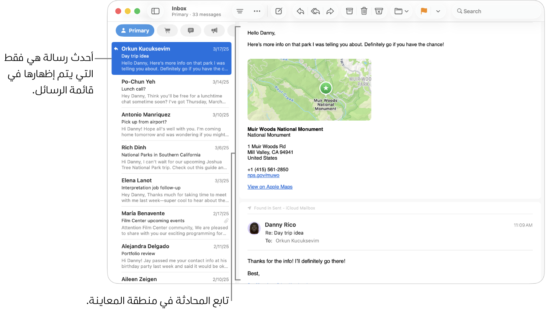Click the bold Muir Woods National Monument heading
The height and width of the screenshot is (312, 546).
tap(285, 129)
